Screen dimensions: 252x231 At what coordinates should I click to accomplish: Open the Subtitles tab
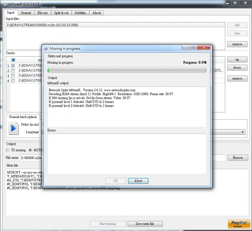point(80,13)
